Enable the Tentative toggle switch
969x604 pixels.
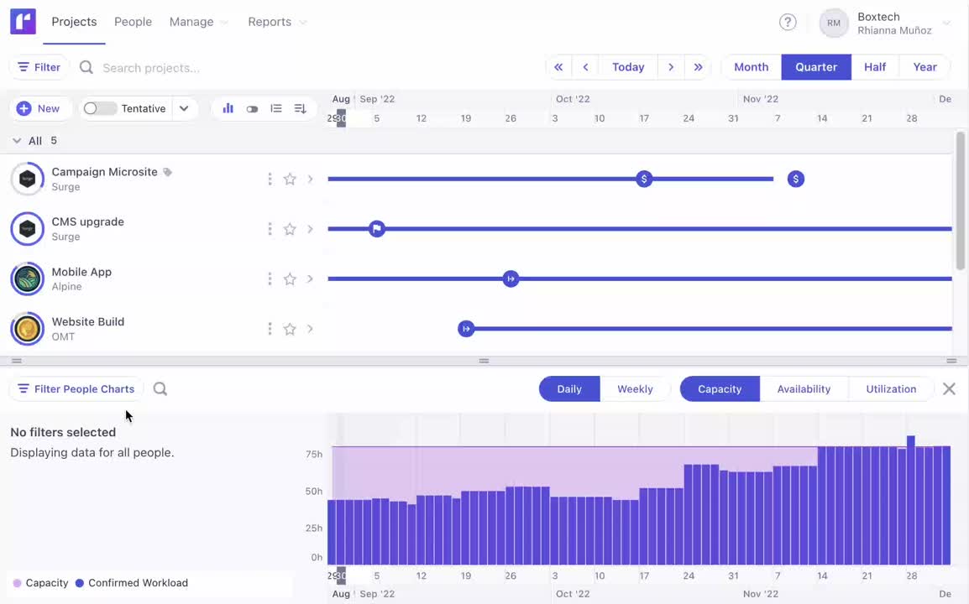(x=100, y=108)
